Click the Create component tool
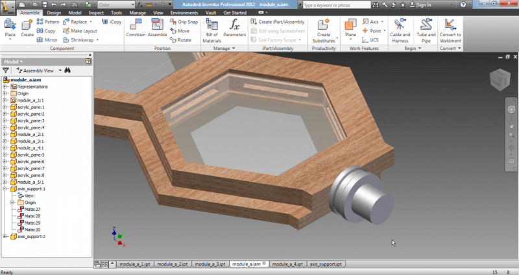The image size is (519, 275). tap(27, 28)
